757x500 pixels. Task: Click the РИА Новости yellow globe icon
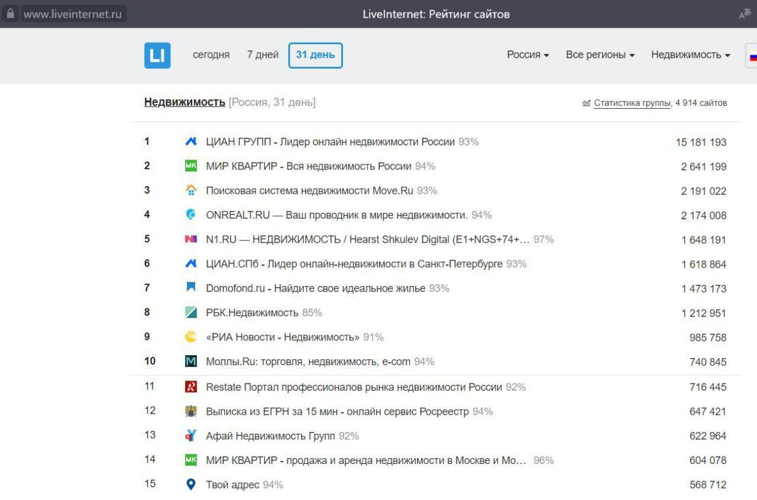pyautogui.click(x=190, y=337)
